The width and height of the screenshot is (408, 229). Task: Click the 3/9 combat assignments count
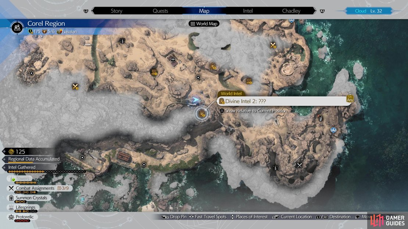tap(63, 188)
